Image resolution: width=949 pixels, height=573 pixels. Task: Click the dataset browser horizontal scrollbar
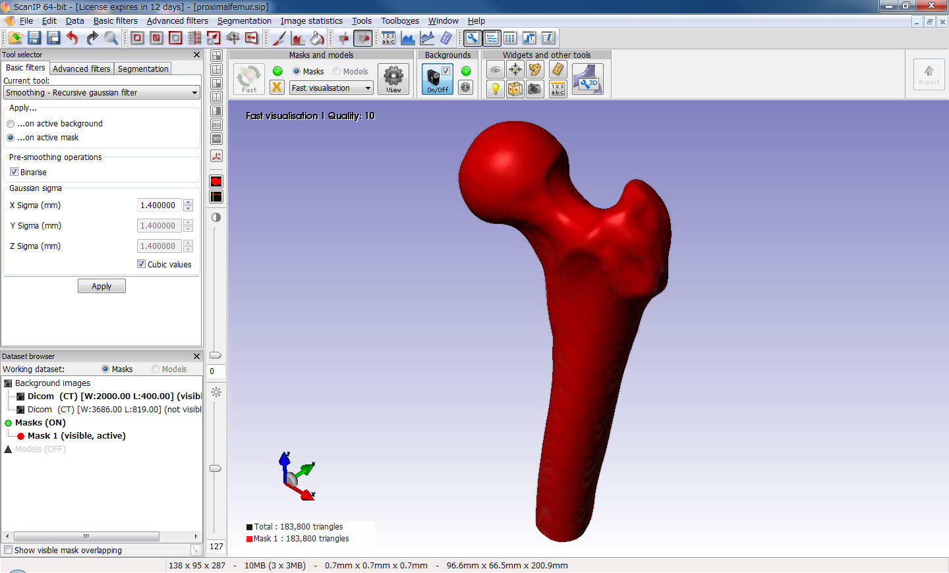tap(86, 536)
